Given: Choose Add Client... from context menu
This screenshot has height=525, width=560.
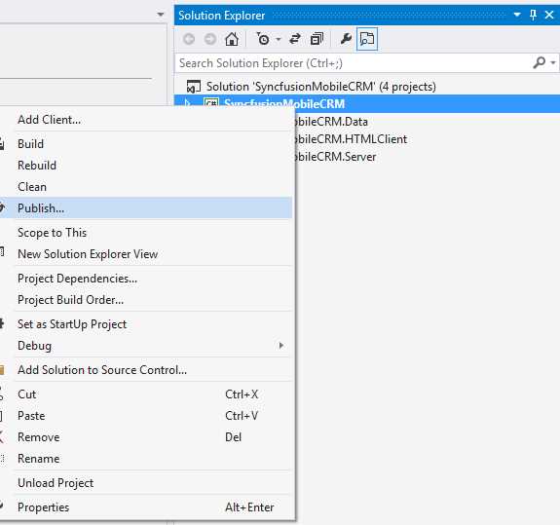Looking at the screenshot, I should point(146,120).
